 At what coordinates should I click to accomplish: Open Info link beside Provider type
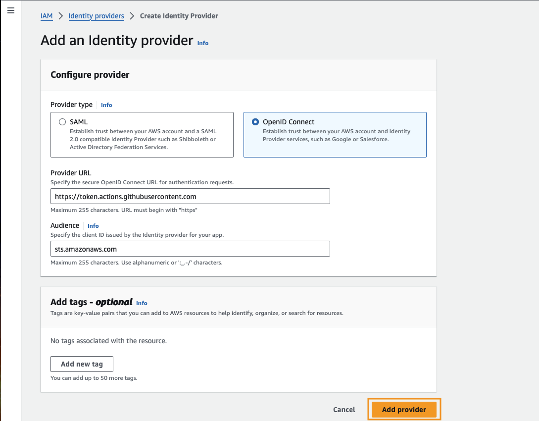(x=106, y=105)
